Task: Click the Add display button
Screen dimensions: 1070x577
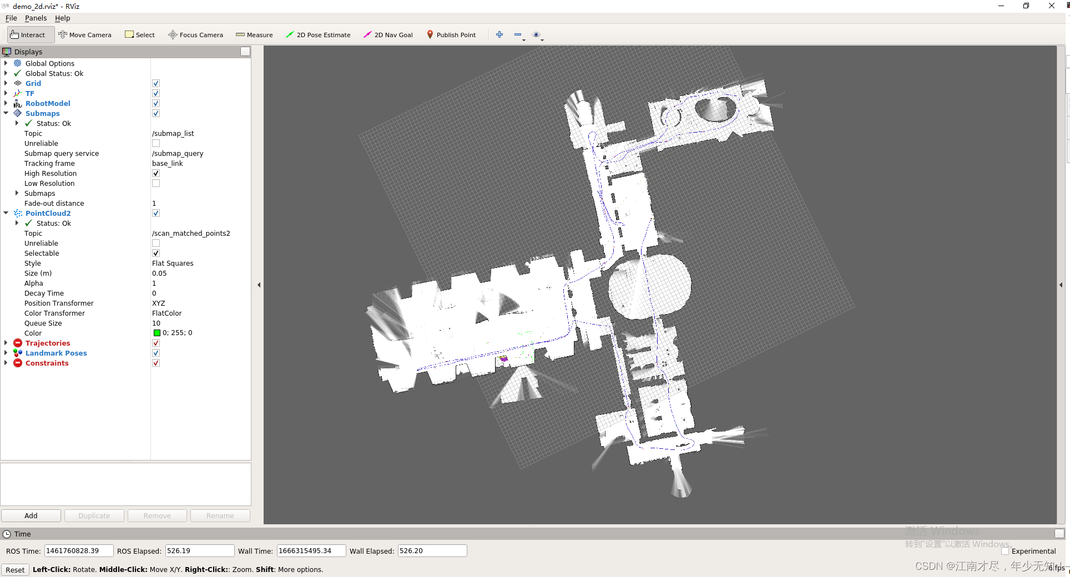Action: pyautogui.click(x=31, y=516)
